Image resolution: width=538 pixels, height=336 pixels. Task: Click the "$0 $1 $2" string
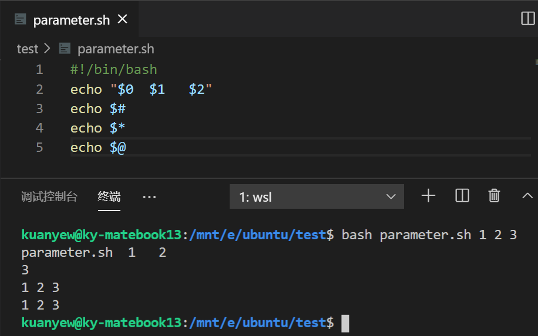point(161,89)
